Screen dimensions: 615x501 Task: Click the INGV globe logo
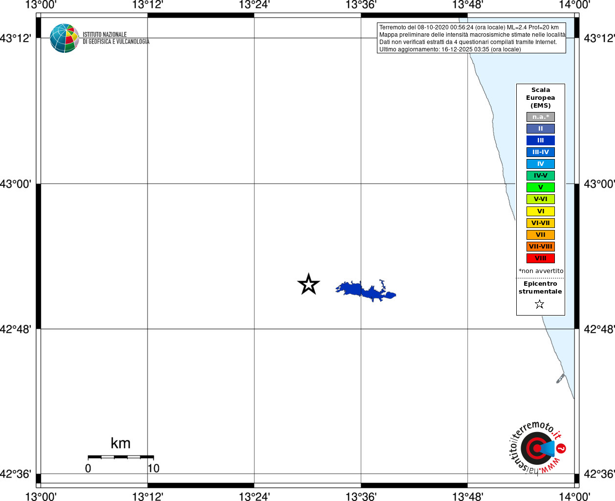point(65,38)
